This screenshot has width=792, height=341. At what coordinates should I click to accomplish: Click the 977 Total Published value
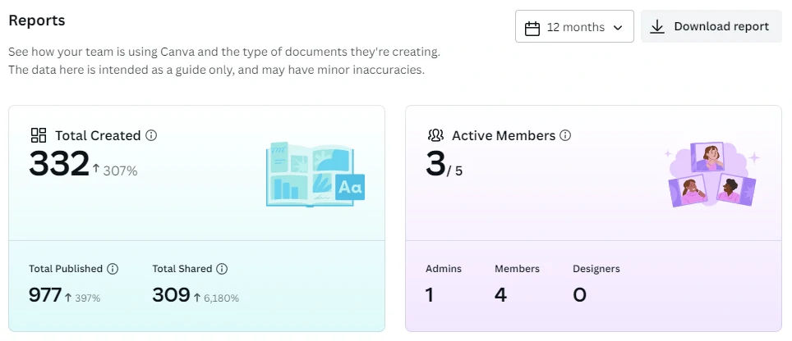[45, 295]
